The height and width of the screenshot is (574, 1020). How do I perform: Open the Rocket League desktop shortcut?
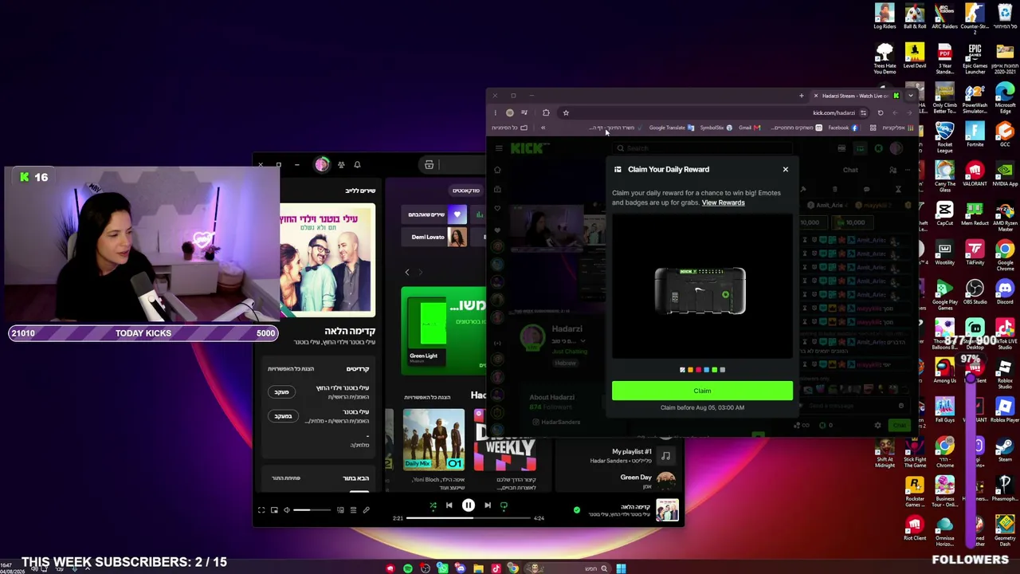point(944,137)
